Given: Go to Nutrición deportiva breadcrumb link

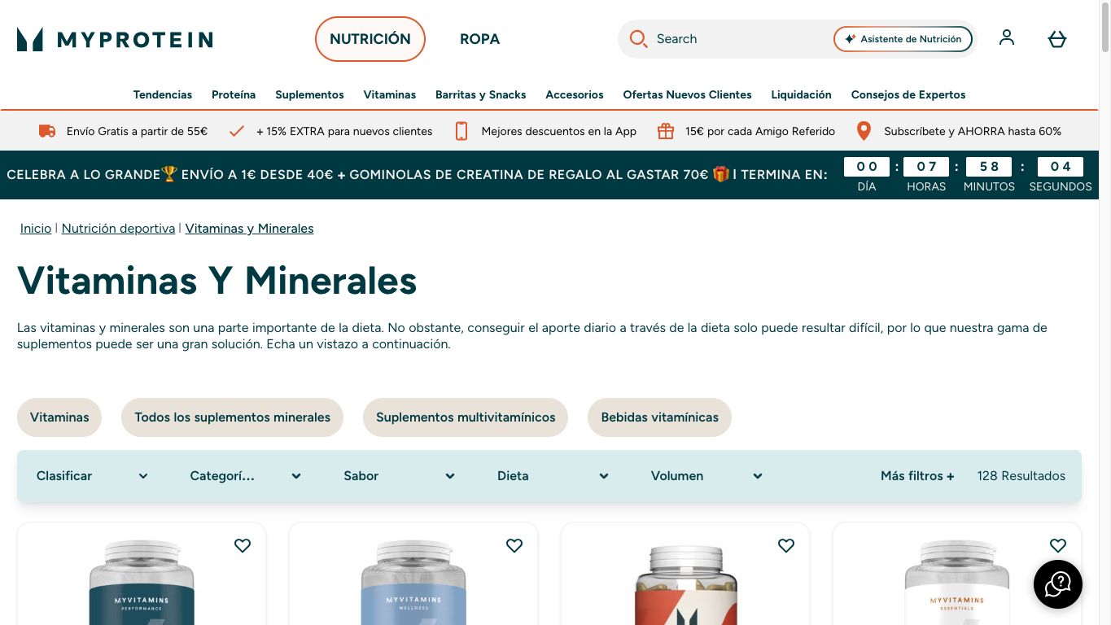Looking at the screenshot, I should click(x=118, y=229).
